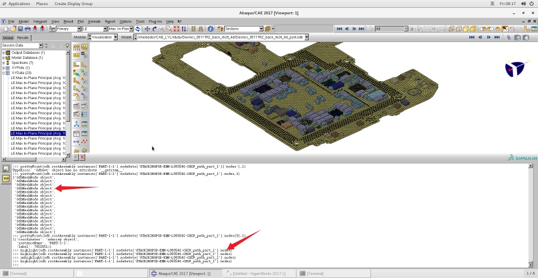Create XY Data icon
The width and height of the screenshot is (538, 278).
point(77,133)
